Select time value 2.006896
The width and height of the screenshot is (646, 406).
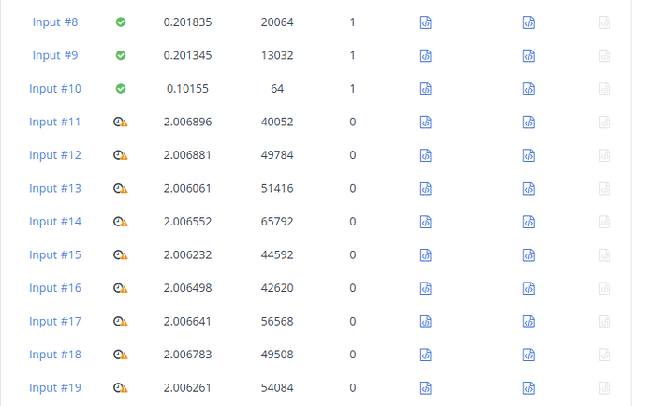coord(187,122)
